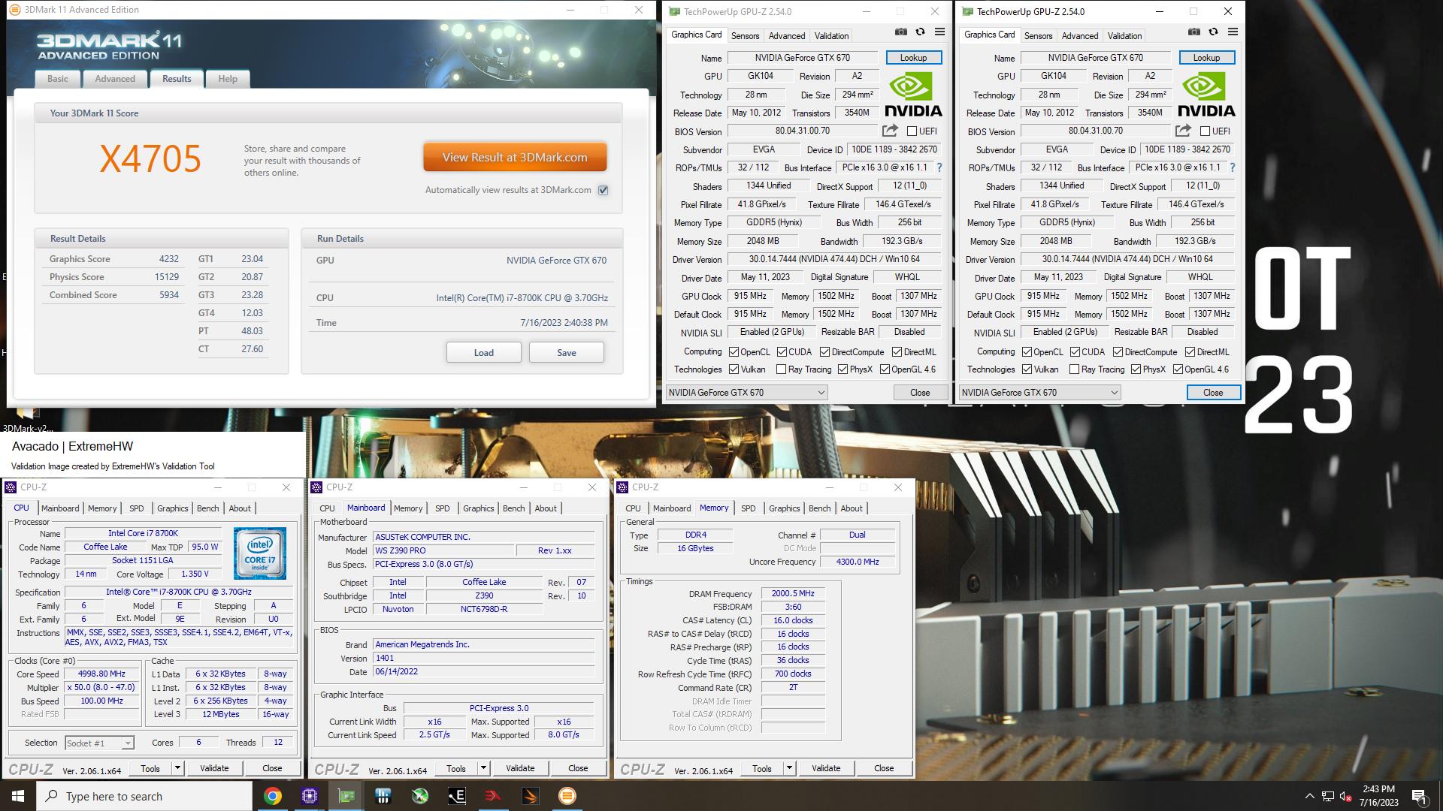Open MSI Afterburner taskbar icon
This screenshot has width=1443, height=811.
click(531, 796)
